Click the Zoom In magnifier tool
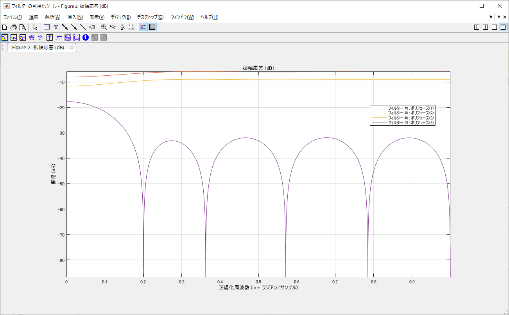The width and height of the screenshot is (509, 315). click(104, 27)
